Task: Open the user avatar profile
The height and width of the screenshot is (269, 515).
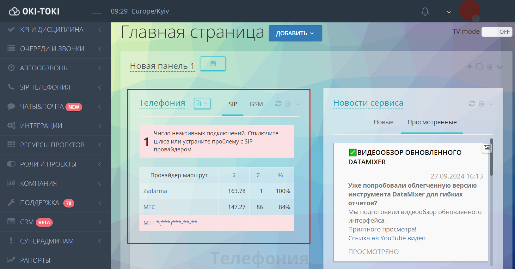Action: [470, 11]
